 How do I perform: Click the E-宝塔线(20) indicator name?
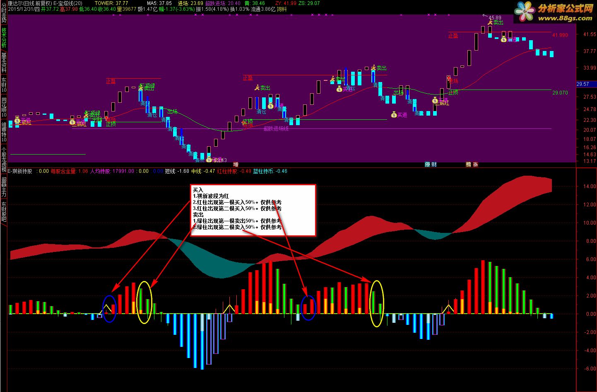68,3
